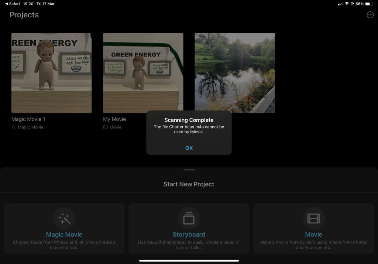Tap the Magic Movie description text
The height and width of the screenshot is (264, 378).
coord(64,245)
